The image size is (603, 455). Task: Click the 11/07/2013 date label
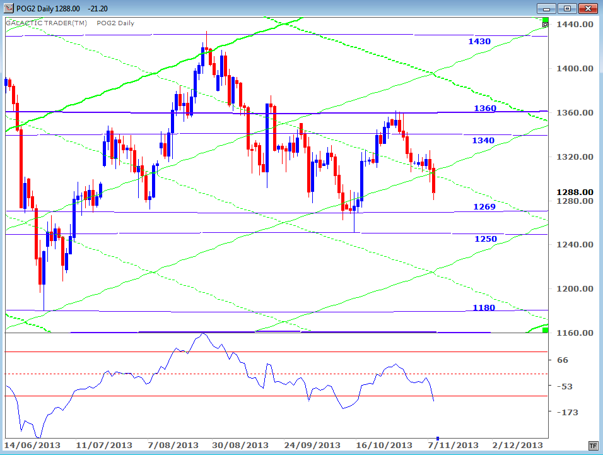[x=104, y=446]
